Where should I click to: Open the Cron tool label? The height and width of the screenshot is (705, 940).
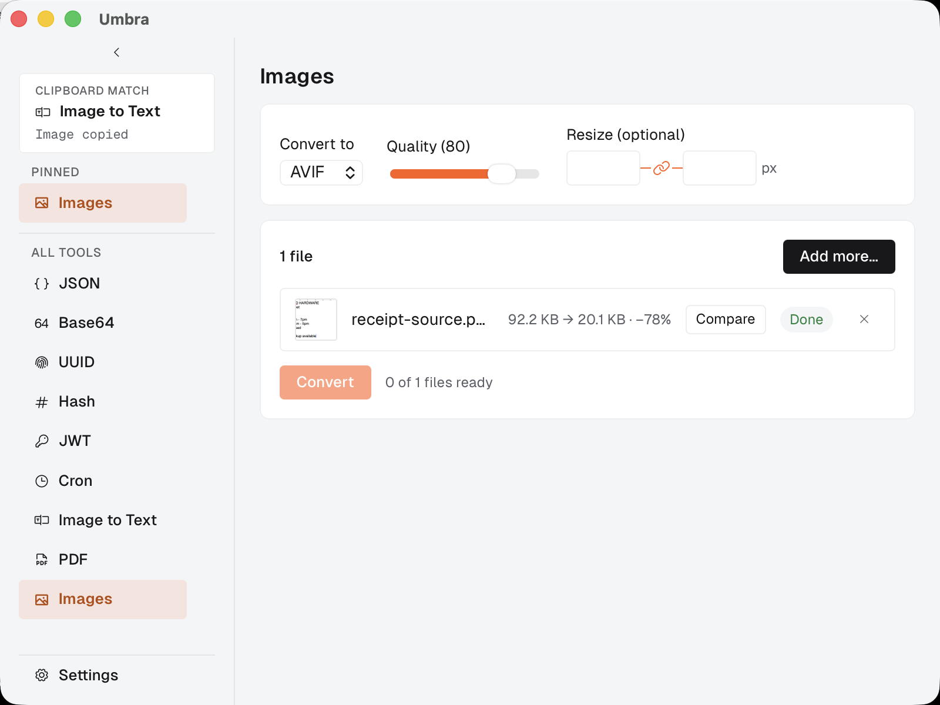point(75,481)
